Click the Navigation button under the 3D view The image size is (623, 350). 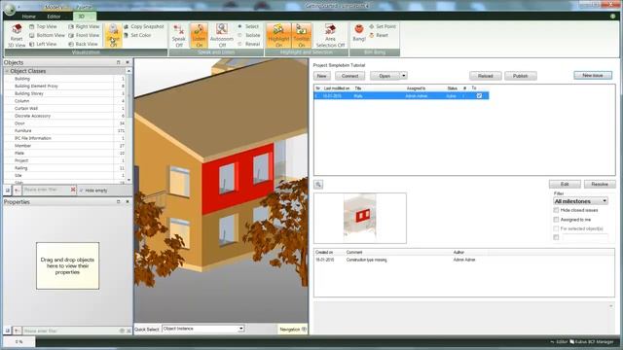pyautogui.click(x=293, y=330)
